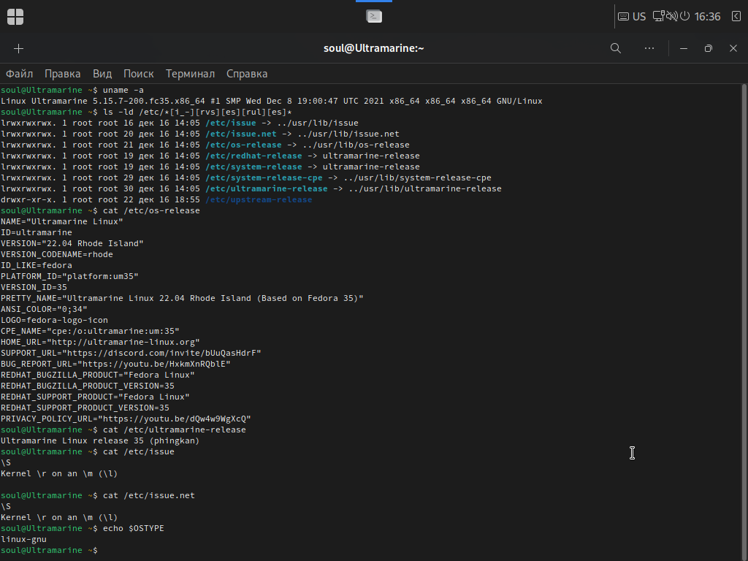Screen dimensions: 748x561
Task: Open the US keyboard layout indicator
Action: point(632,17)
